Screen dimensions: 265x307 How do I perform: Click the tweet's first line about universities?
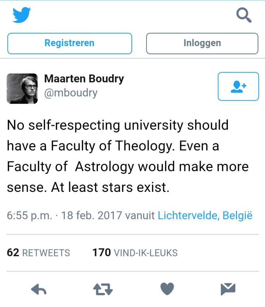(x=117, y=125)
